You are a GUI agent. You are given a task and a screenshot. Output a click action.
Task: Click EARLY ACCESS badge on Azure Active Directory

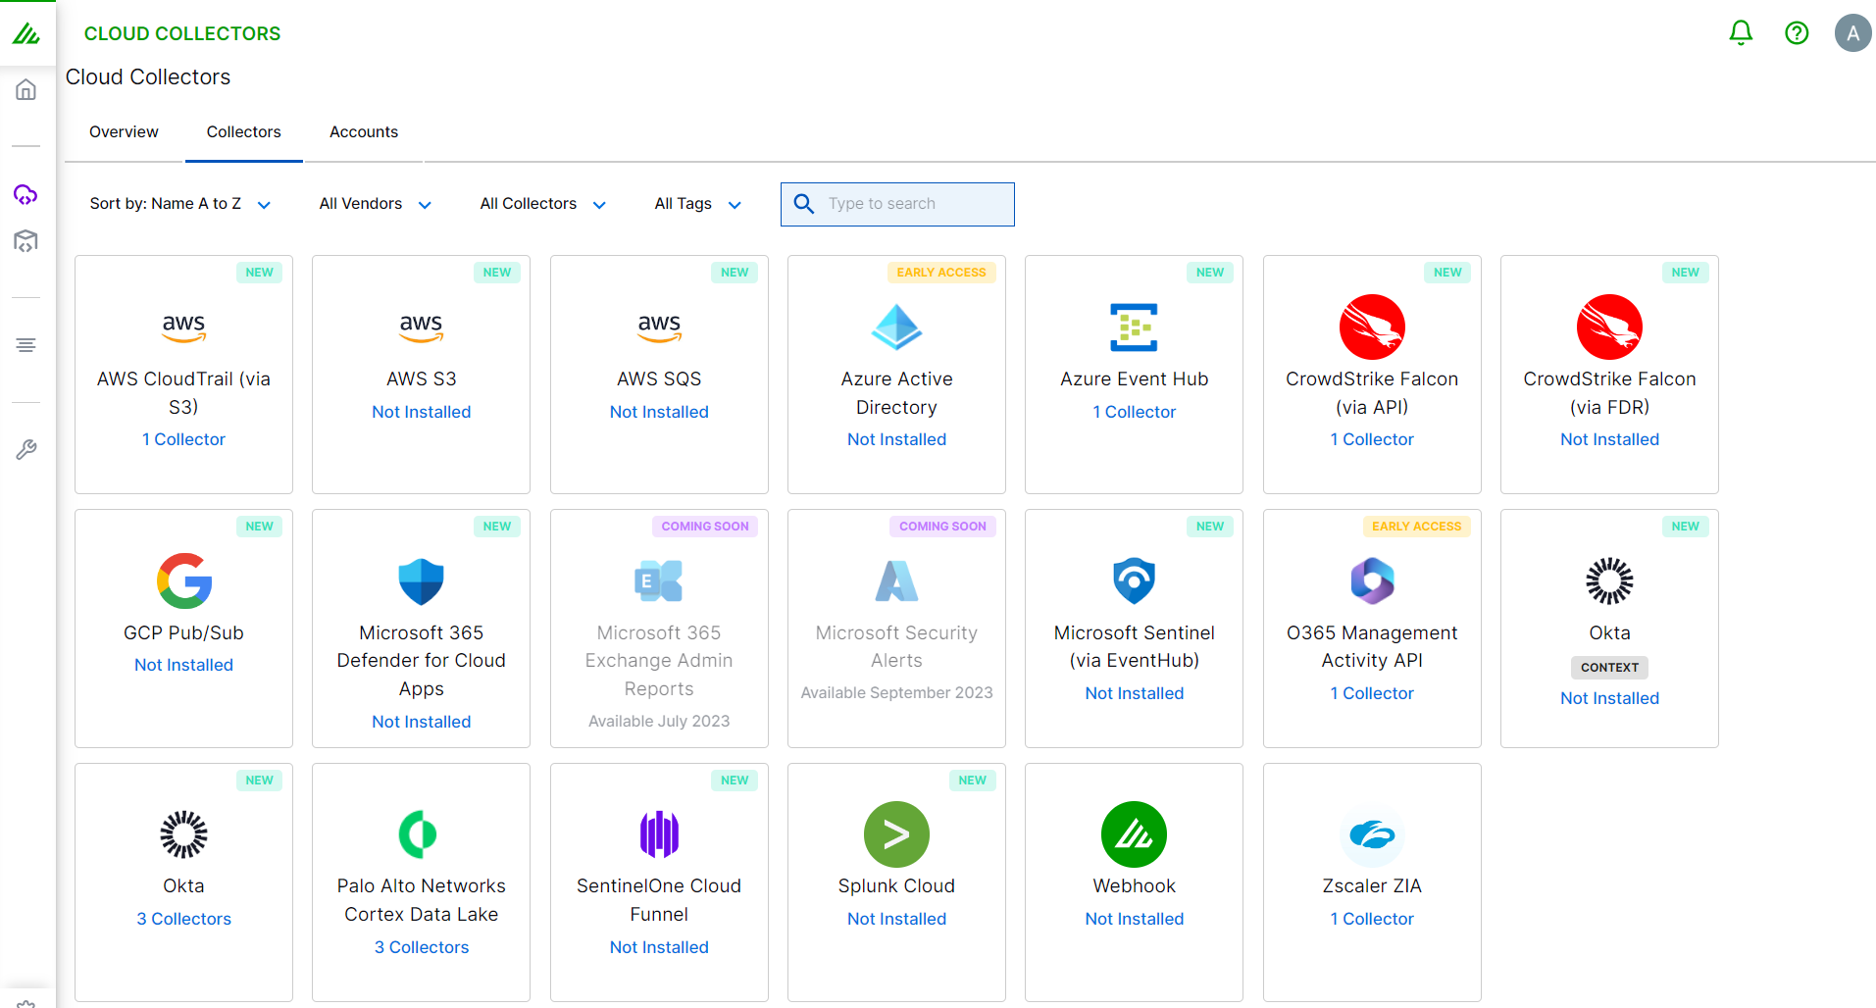940,273
